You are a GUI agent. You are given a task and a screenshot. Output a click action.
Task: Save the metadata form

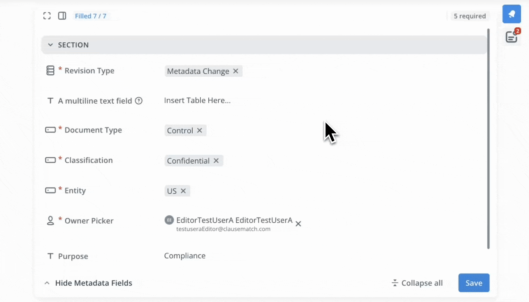pos(474,283)
